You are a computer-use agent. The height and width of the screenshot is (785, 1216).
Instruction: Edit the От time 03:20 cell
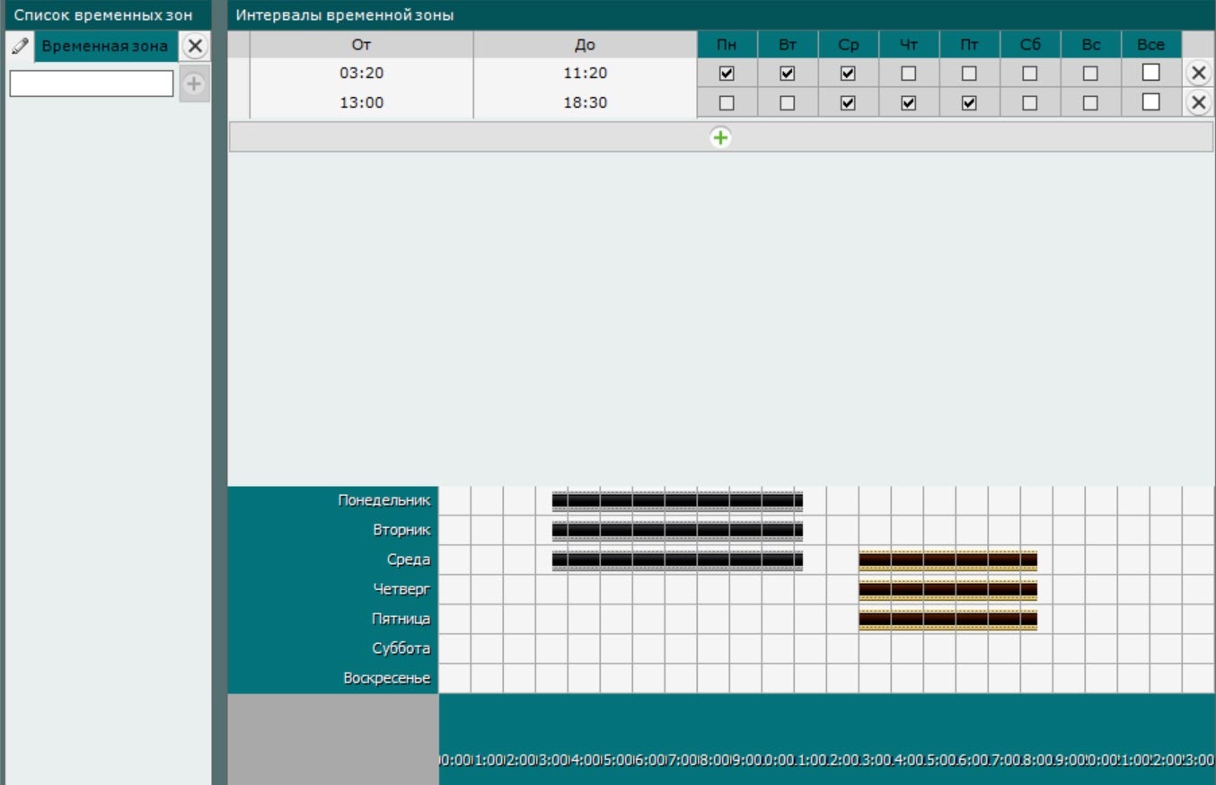tap(361, 73)
